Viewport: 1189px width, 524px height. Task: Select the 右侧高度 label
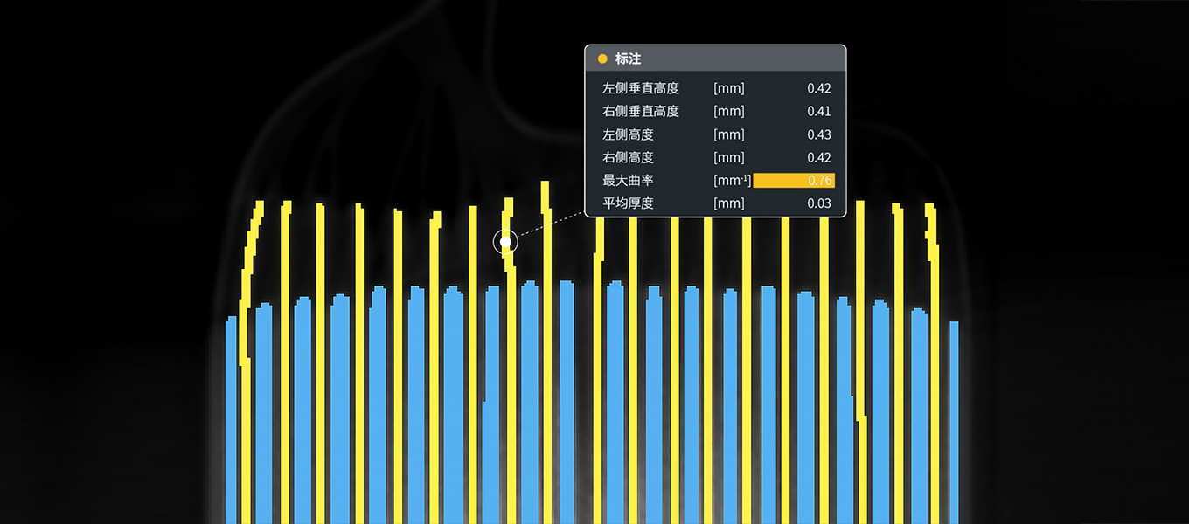coord(628,157)
